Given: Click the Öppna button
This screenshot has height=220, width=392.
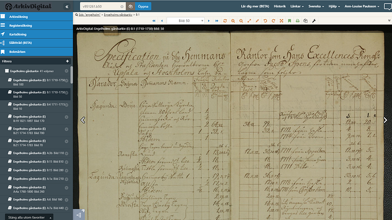Looking at the screenshot, I should point(143,6).
